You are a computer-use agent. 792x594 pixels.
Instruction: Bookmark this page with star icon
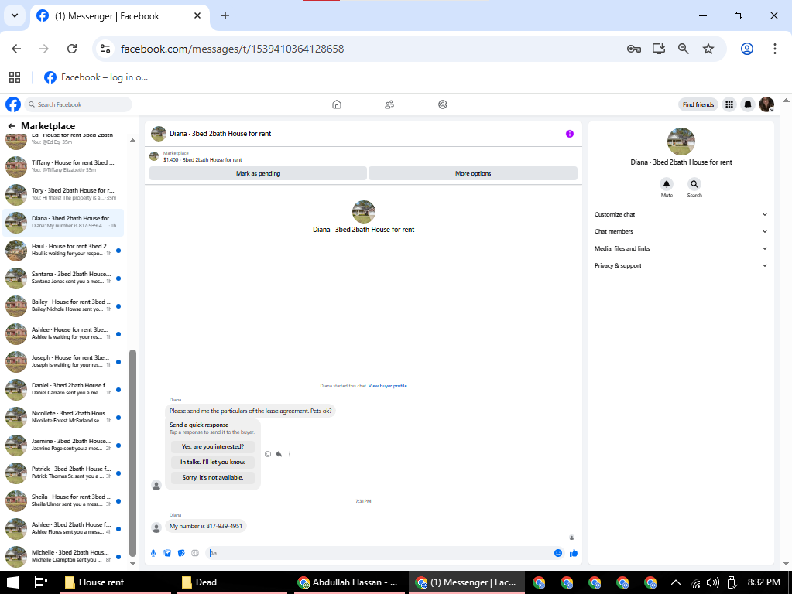pyautogui.click(x=708, y=49)
